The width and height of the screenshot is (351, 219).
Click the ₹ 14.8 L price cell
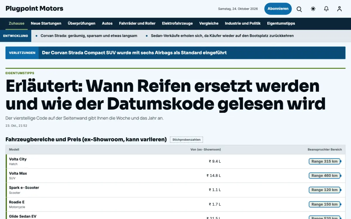click(x=214, y=176)
